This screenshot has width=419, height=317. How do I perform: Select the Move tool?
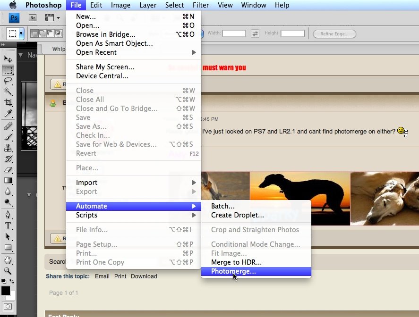point(8,58)
